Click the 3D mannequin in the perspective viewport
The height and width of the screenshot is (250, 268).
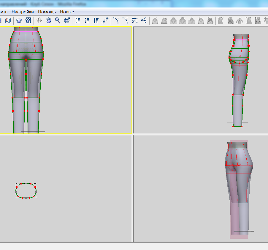pyautogui.click(x=239, y=184)
